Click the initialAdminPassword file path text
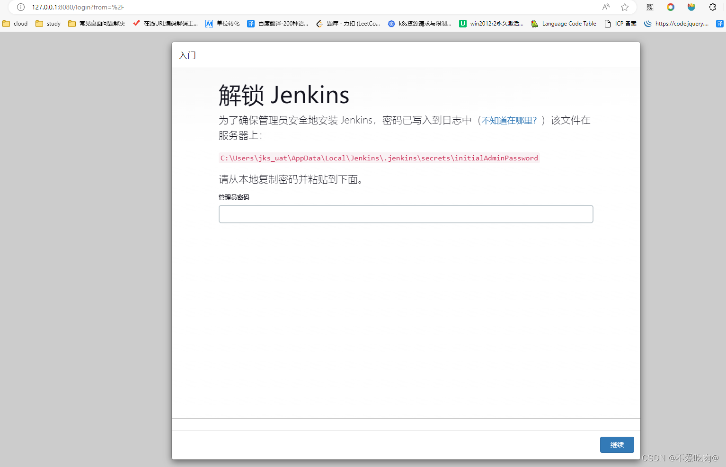 [379, 158]
